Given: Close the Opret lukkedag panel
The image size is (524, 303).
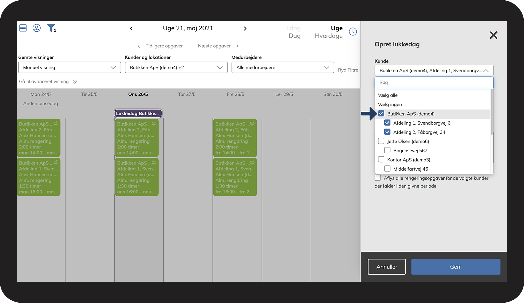Looking at the screenshot, I should point(493,35).
